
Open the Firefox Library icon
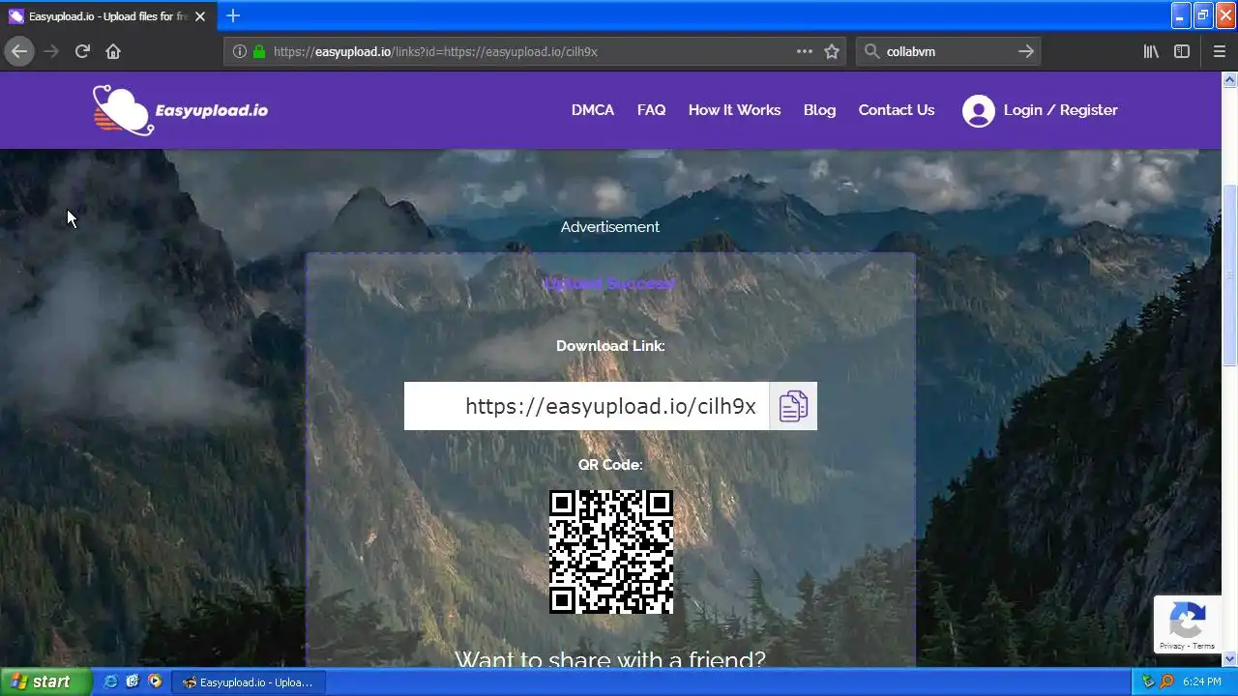1151,51
